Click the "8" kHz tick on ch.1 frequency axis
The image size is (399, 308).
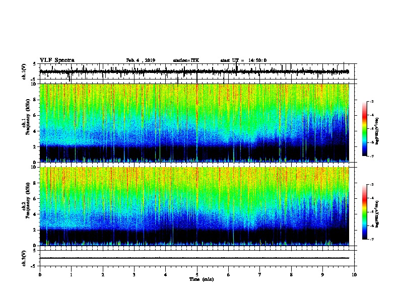(x=35, y=100)
